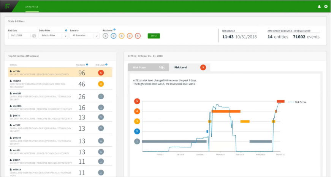Toggle risk level 1 filter circle

point(105,36)
